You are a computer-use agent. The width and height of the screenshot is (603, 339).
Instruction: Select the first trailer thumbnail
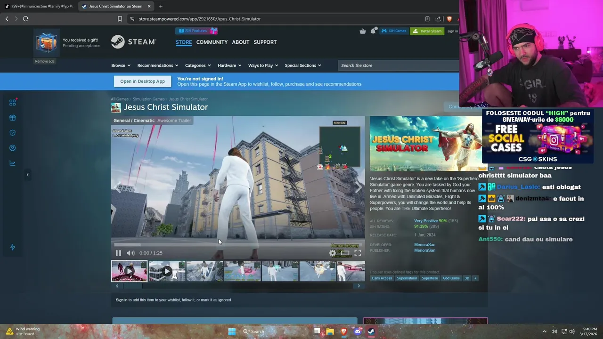[x=129, y=271]
